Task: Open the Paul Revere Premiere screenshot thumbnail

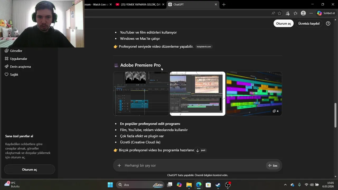Action: pos(198,94)
